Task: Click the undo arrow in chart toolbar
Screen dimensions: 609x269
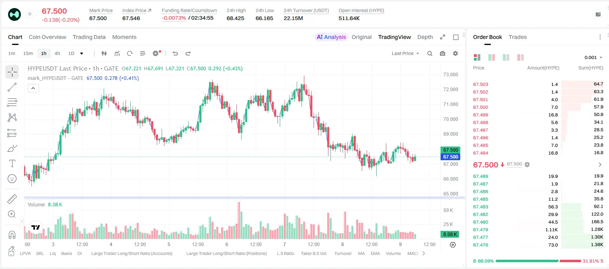Action: point(175,53)
